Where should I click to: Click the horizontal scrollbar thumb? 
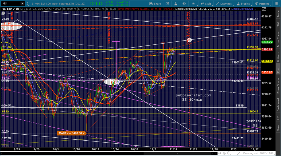(178, 153)
